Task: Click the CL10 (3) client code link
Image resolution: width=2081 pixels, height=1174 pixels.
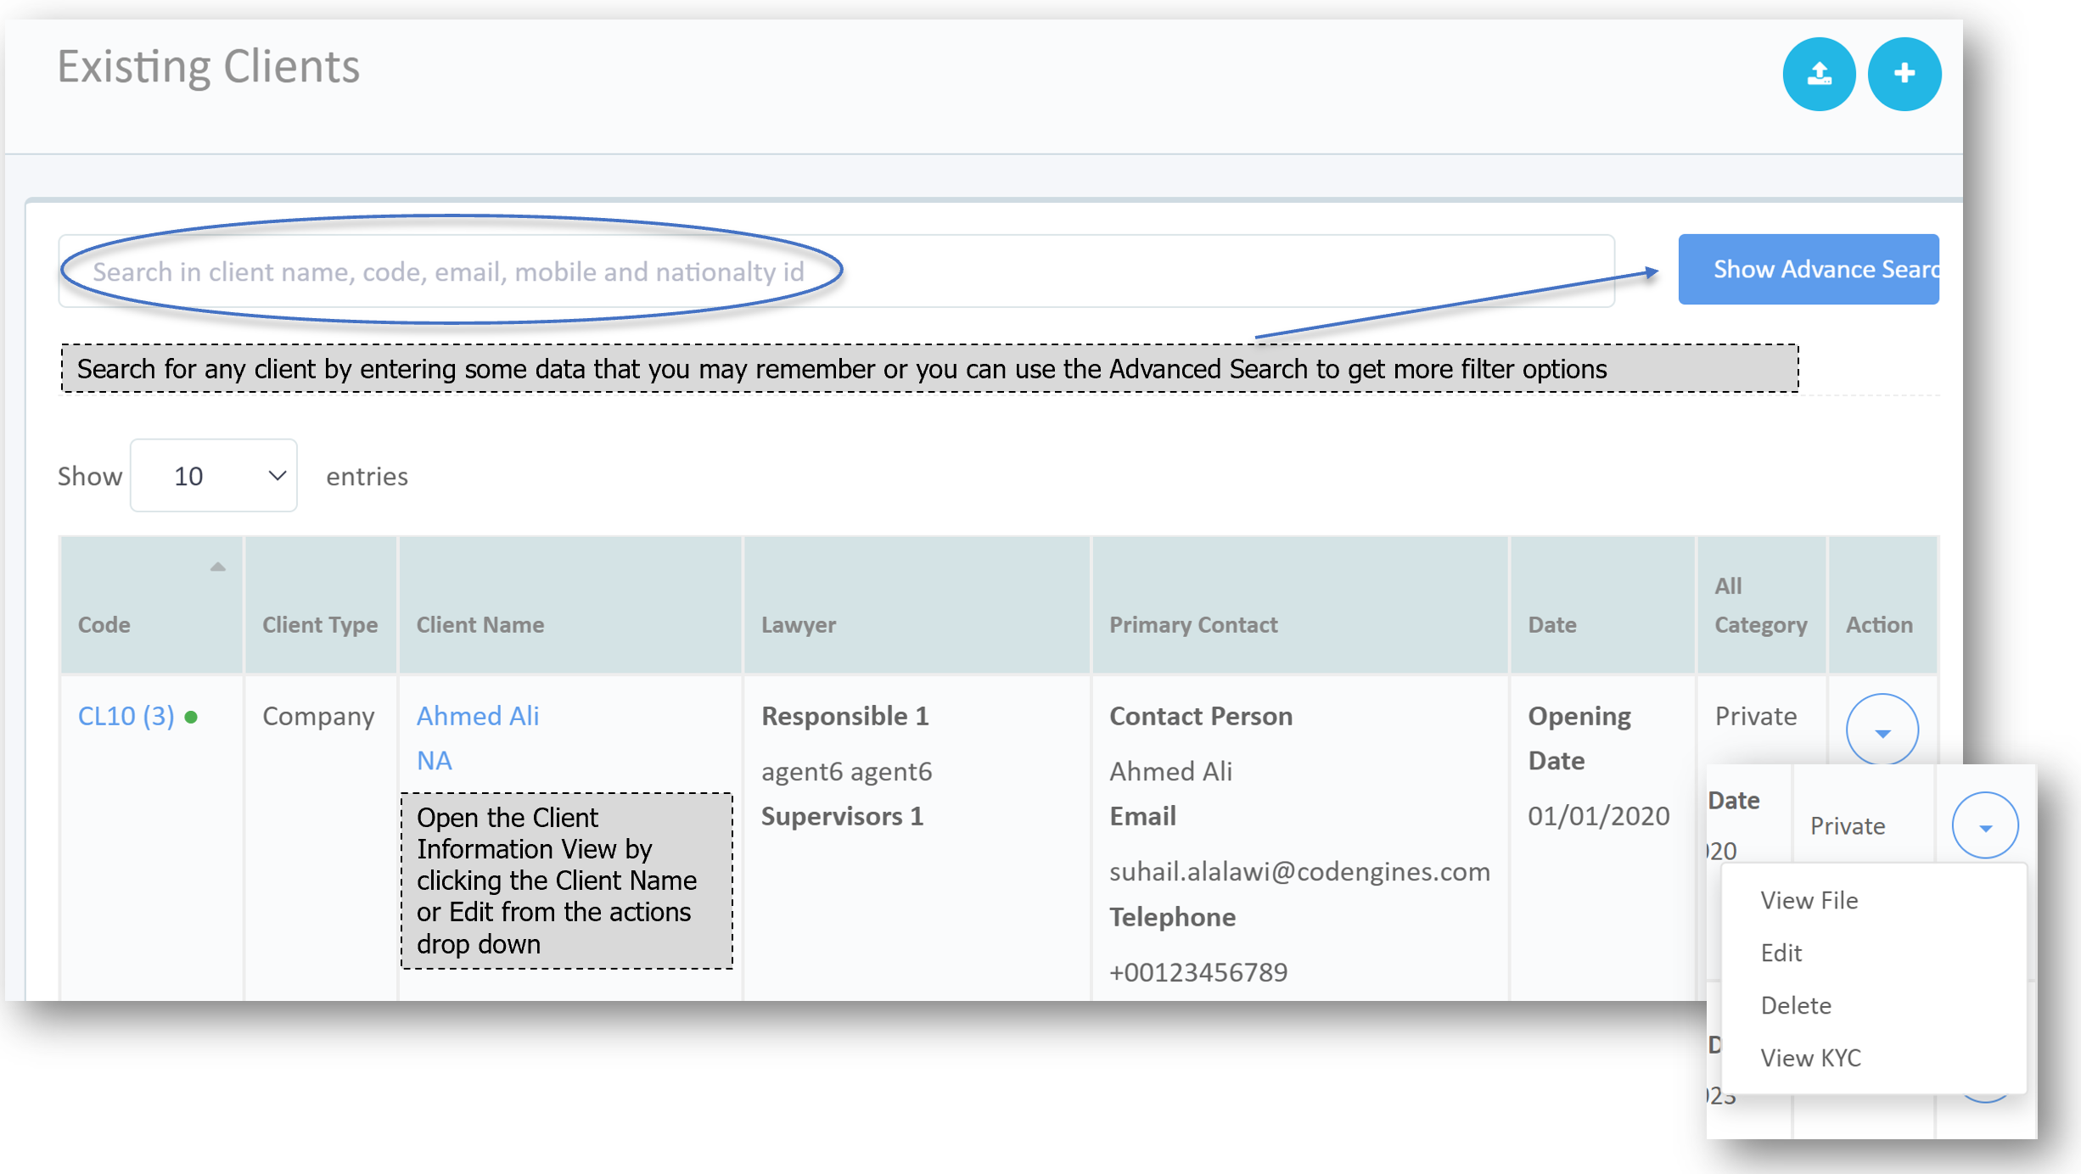Action: point(126,716)
